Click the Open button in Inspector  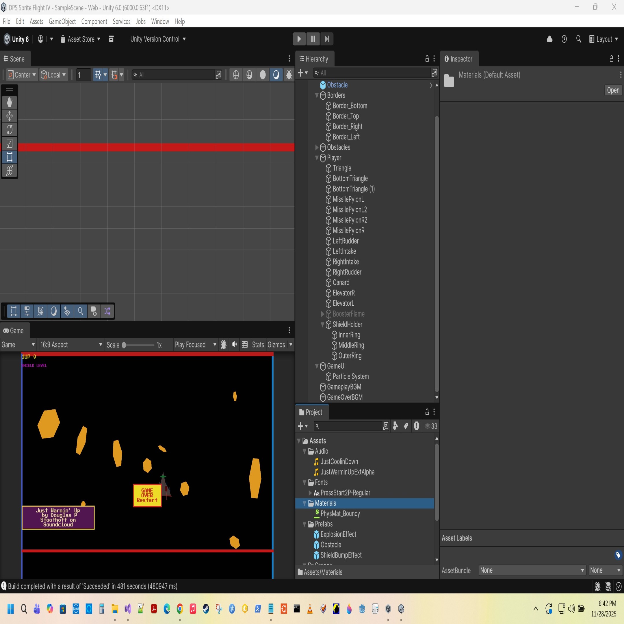tap(613, 90)
